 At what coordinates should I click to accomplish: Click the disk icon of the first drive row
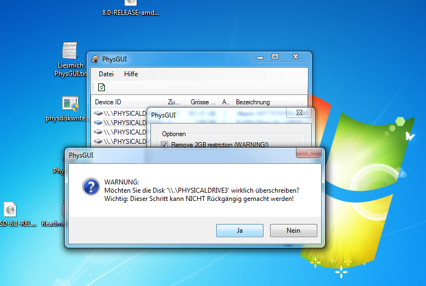tap(98, 113)
